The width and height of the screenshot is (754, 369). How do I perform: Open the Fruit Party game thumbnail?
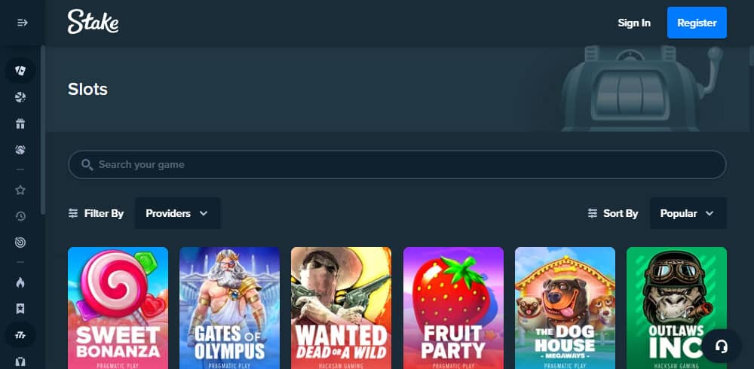(x=453, y=308)
